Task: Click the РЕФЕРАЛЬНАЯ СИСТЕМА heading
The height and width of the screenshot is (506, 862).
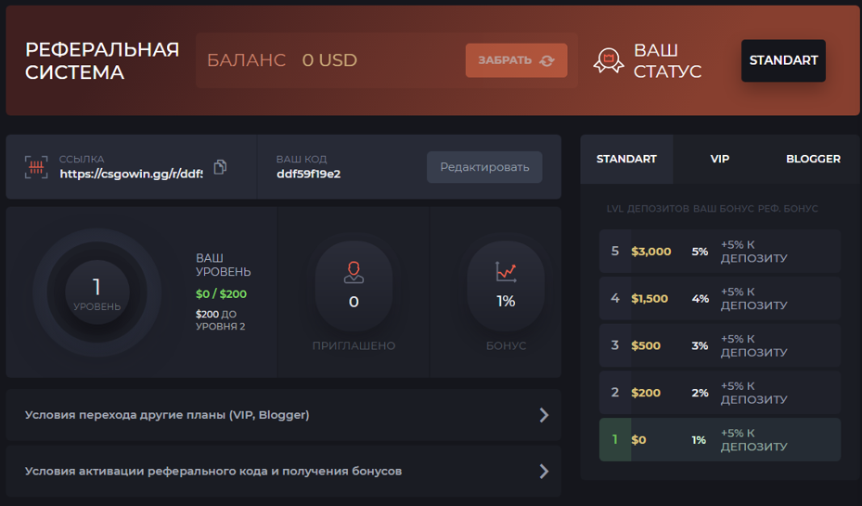Action: [x=102, y=60]
